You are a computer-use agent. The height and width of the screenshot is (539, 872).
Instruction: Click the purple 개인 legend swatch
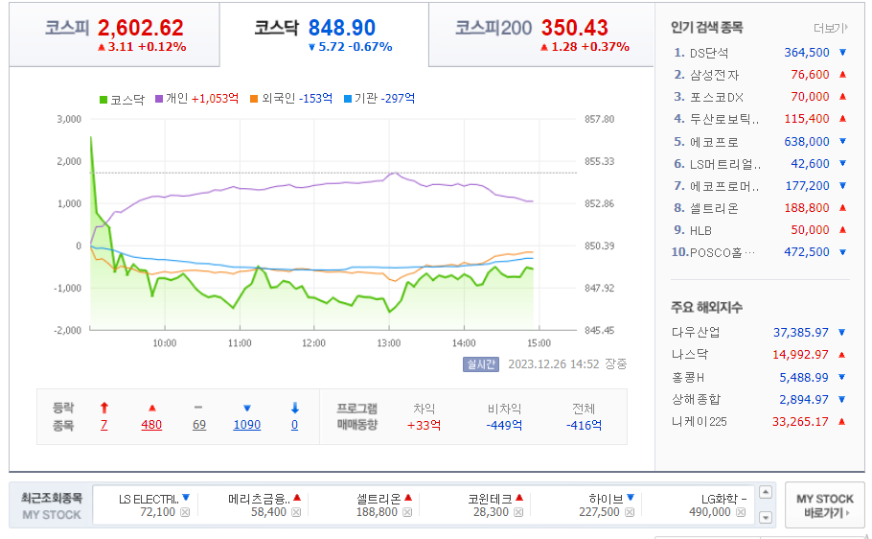click(x=159, y=99)
